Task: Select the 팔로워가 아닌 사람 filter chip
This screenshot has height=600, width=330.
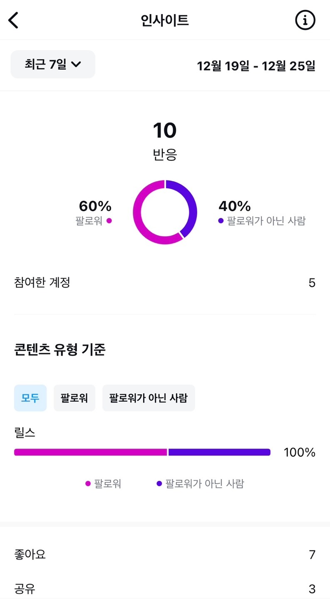Action: point(149,398)
